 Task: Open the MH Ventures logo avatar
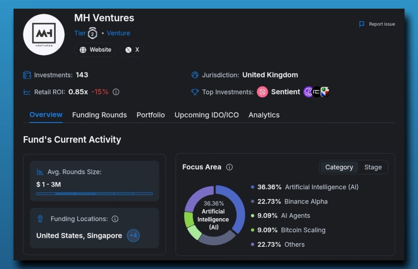[x=44, y=34]
